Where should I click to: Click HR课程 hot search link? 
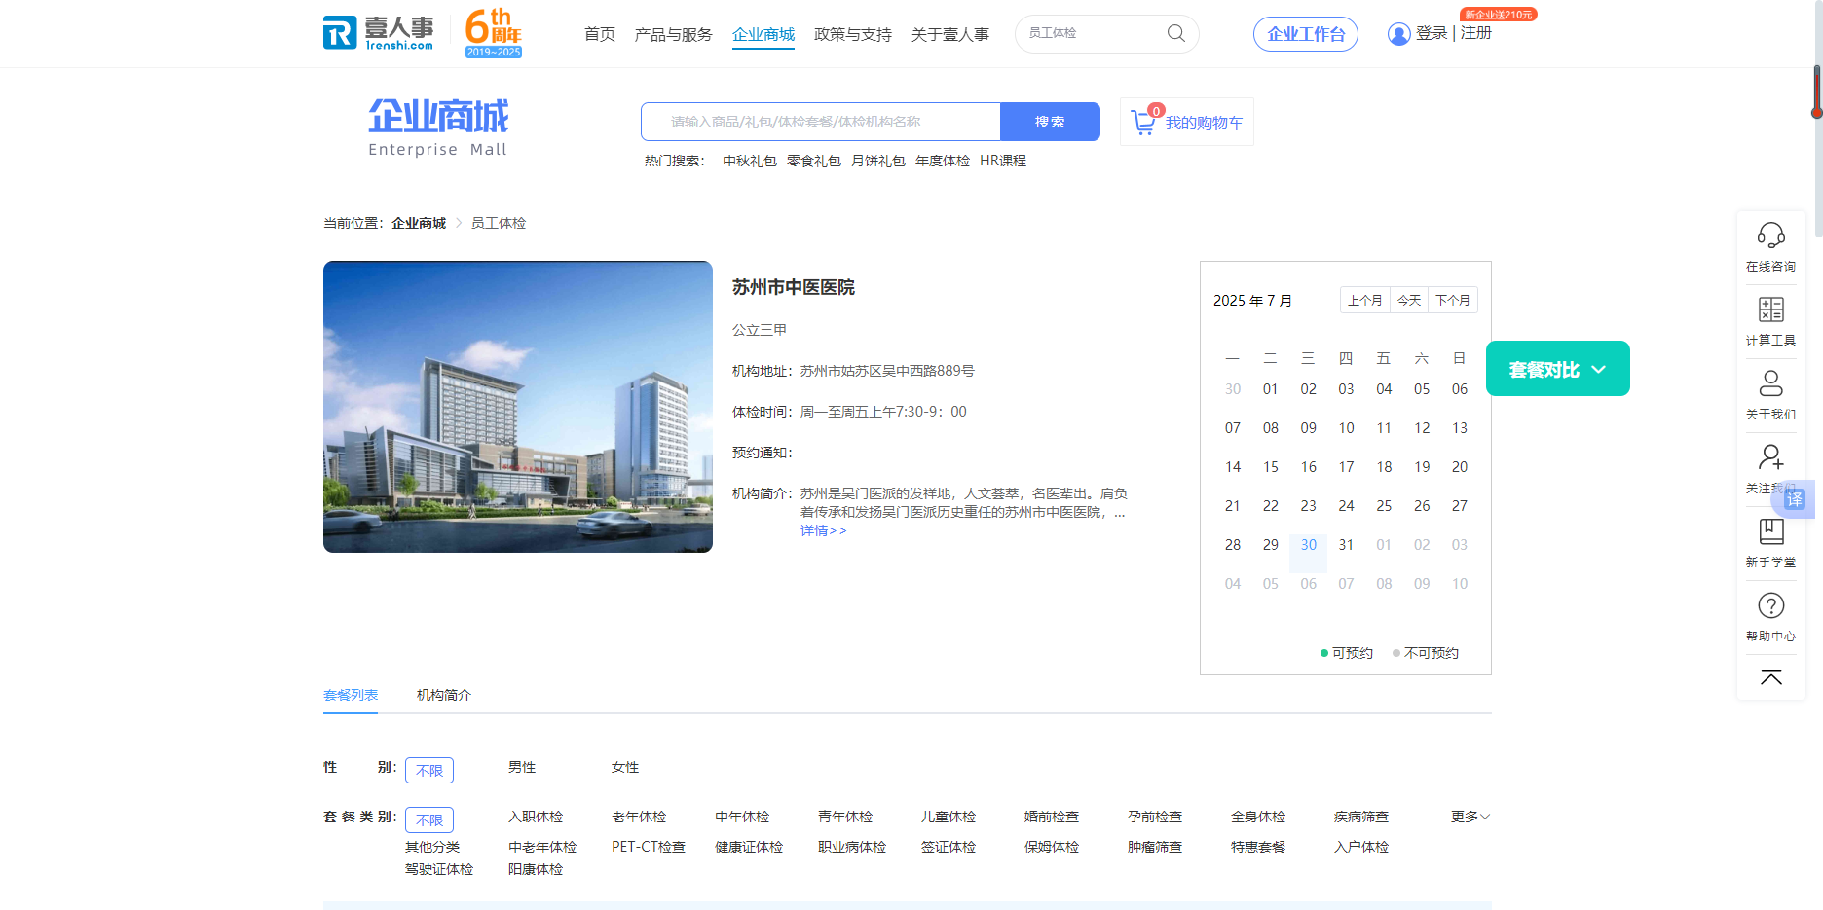(1003, 161)
